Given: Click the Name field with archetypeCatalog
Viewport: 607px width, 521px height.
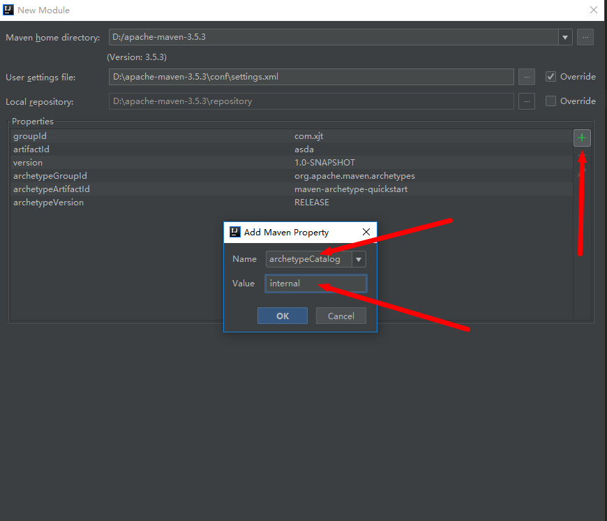Looking at the screenshot, I should pyautogui.click(x=307, y=259).
